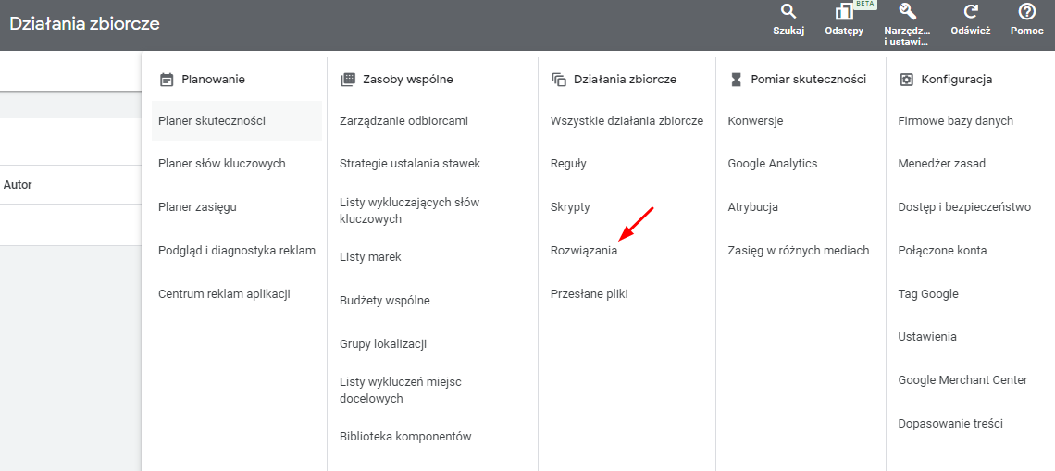The width and height of the screenshot is (1055, 471).
Task: Click the Autor column header
Action: coord(18,184)
